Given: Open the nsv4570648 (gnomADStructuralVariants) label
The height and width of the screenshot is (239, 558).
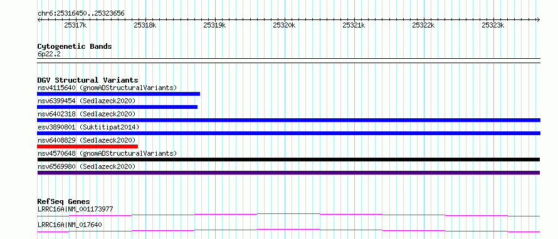Looking at the screenshot, I should pos(107,153).
